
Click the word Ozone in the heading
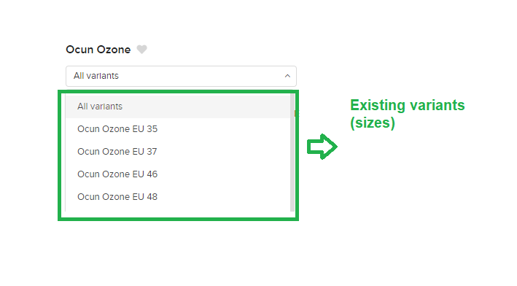114,50
